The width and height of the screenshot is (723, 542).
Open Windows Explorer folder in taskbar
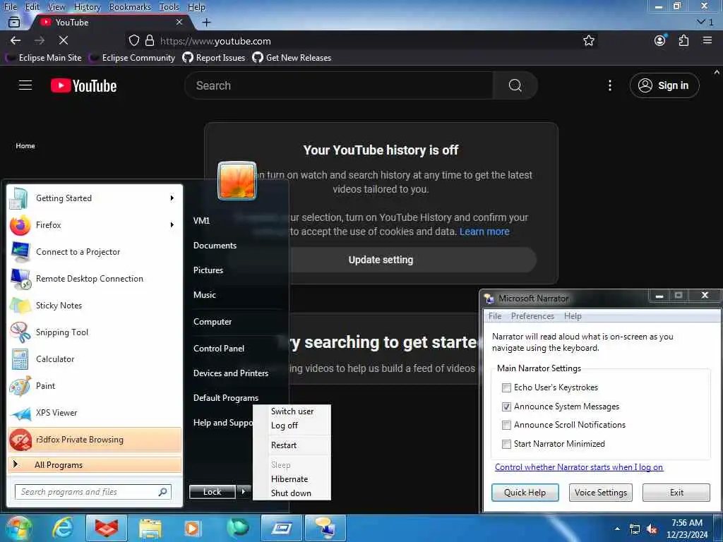tap(150, 528)
